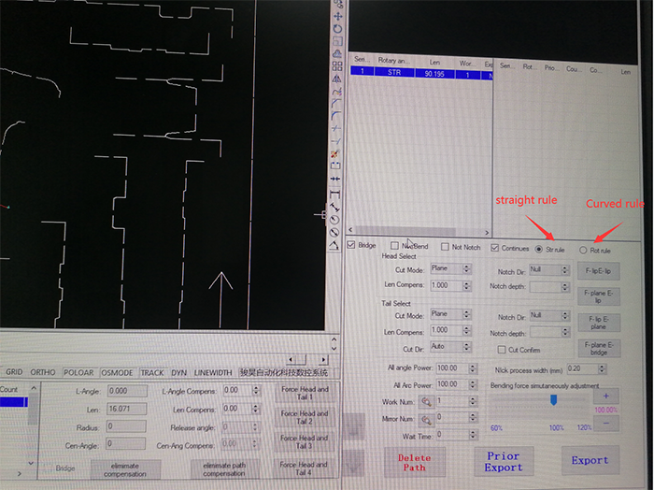Click the Work Num pick icon
The image size is (654, 490).
click(426, 401)
